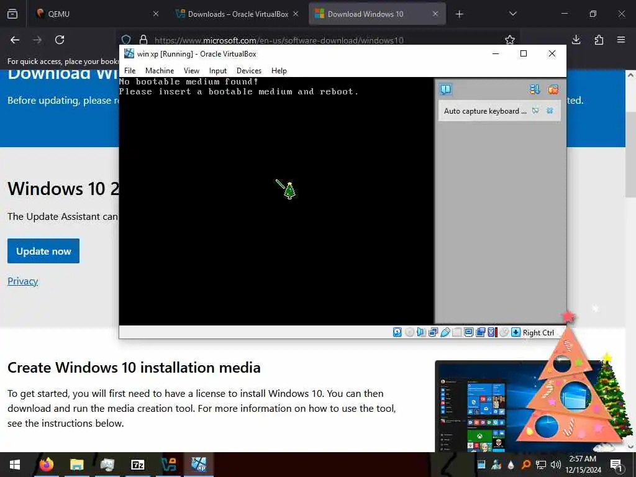
Task: Click the shared folders indicator in VirtualBox status bar
Action: pyautogui.click(x=457, y=333)
